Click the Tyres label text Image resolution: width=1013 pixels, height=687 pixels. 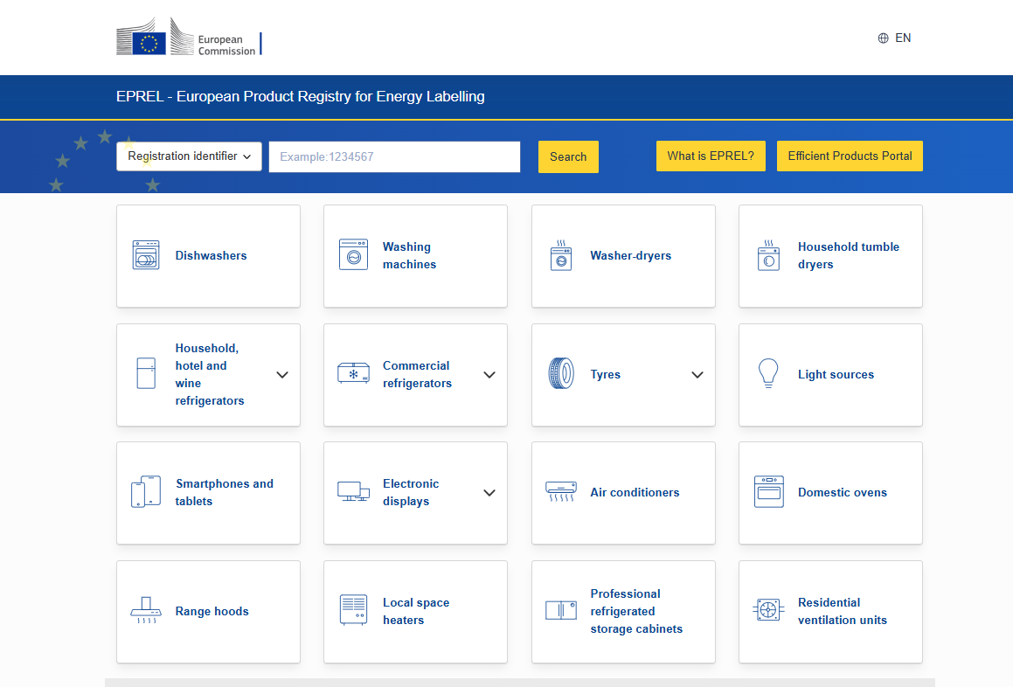click(x=606, y=375)
